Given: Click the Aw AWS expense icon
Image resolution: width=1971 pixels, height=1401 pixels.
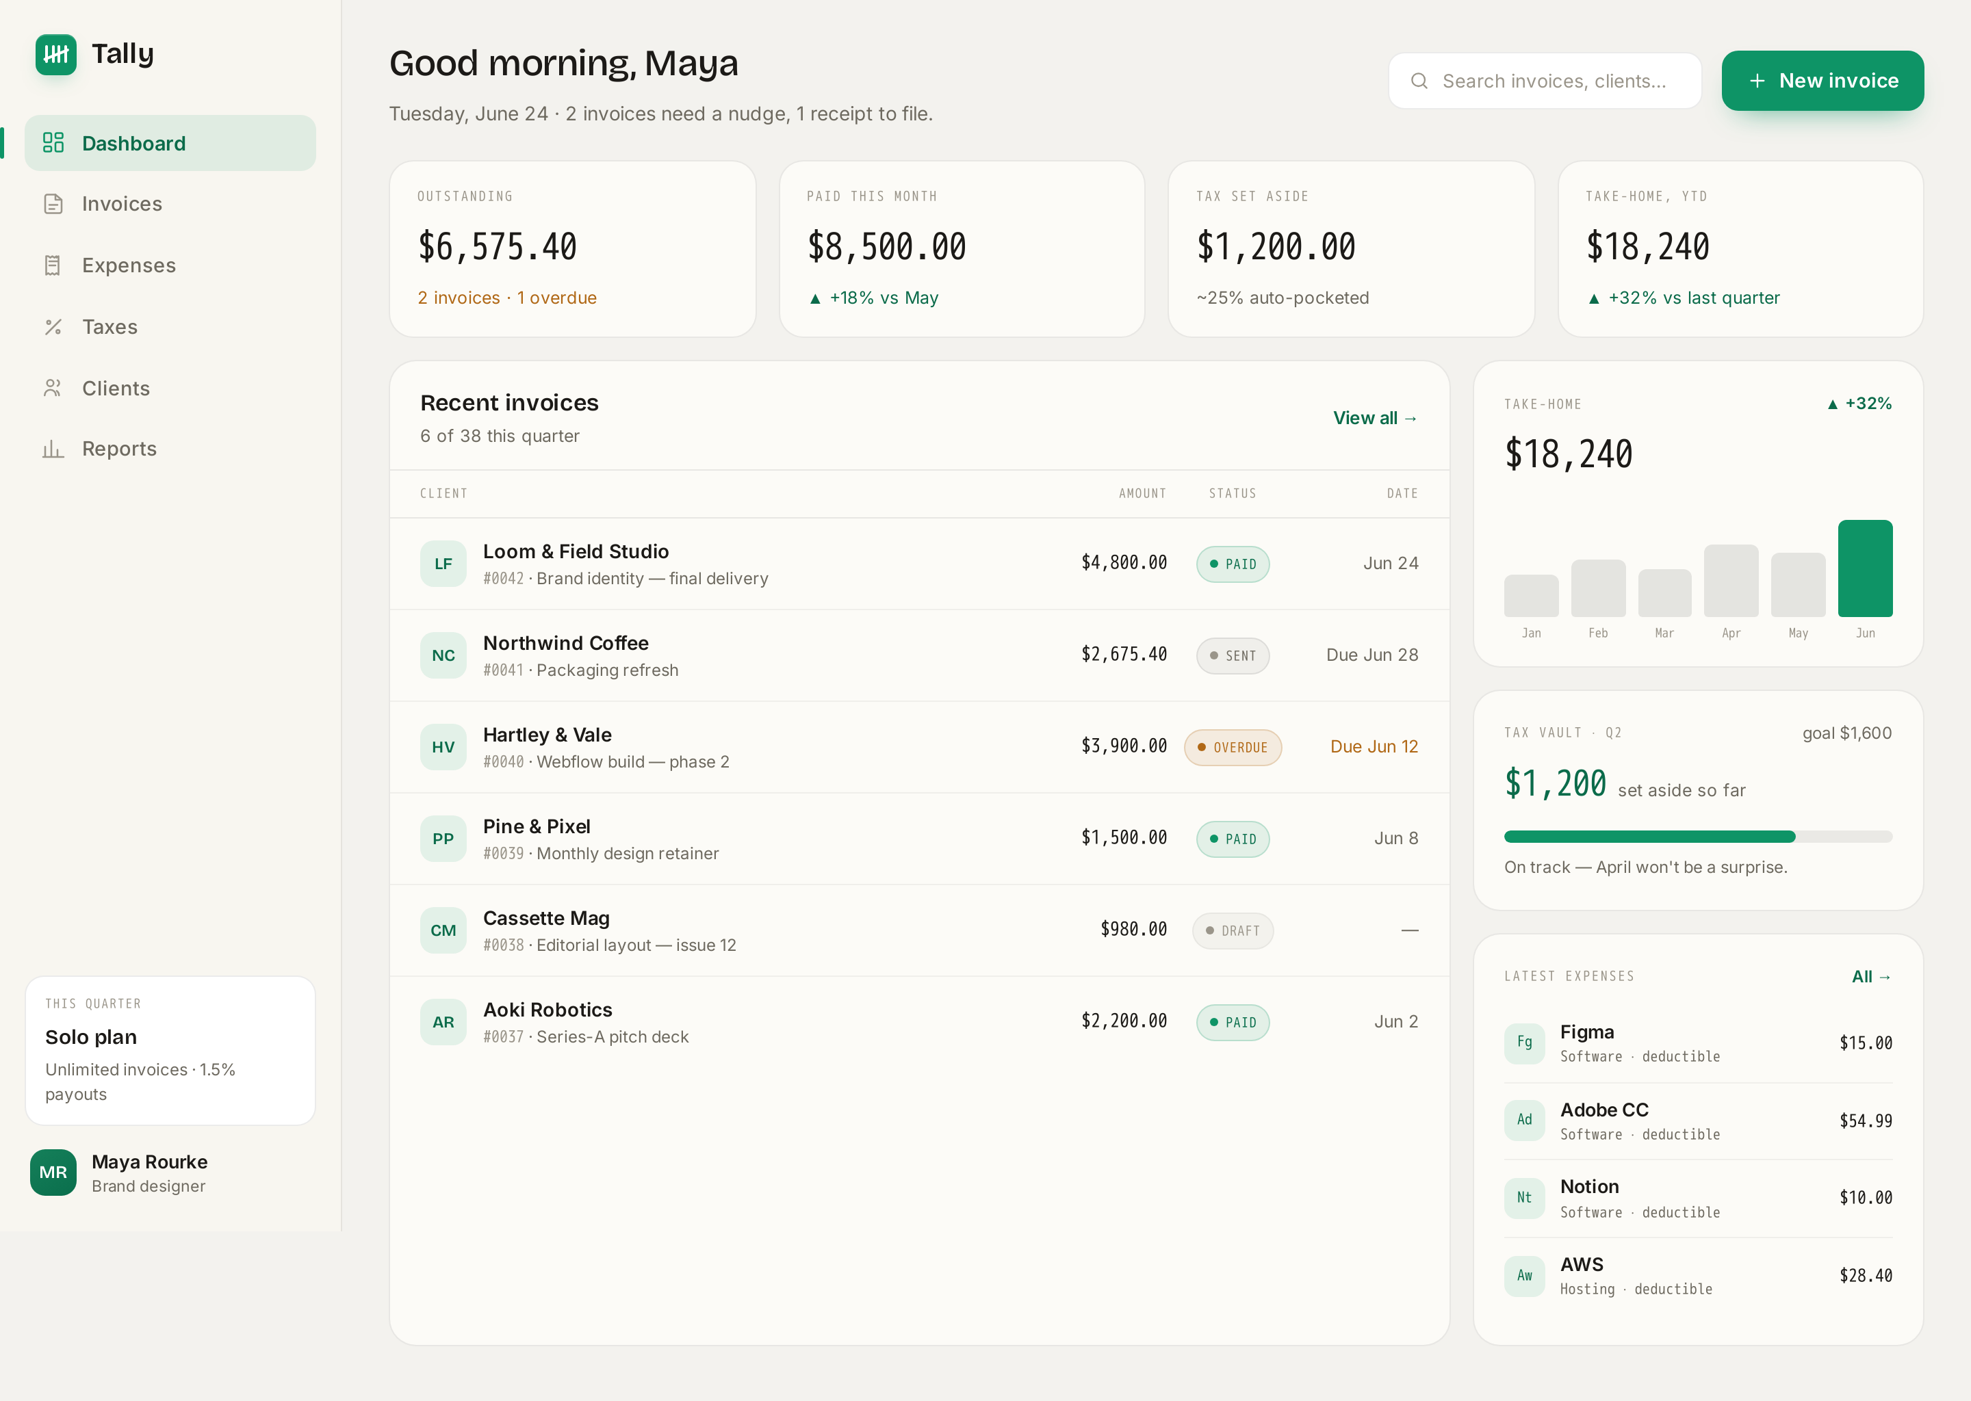Looking at the screenshot, I should [x=1525, y=1276].
